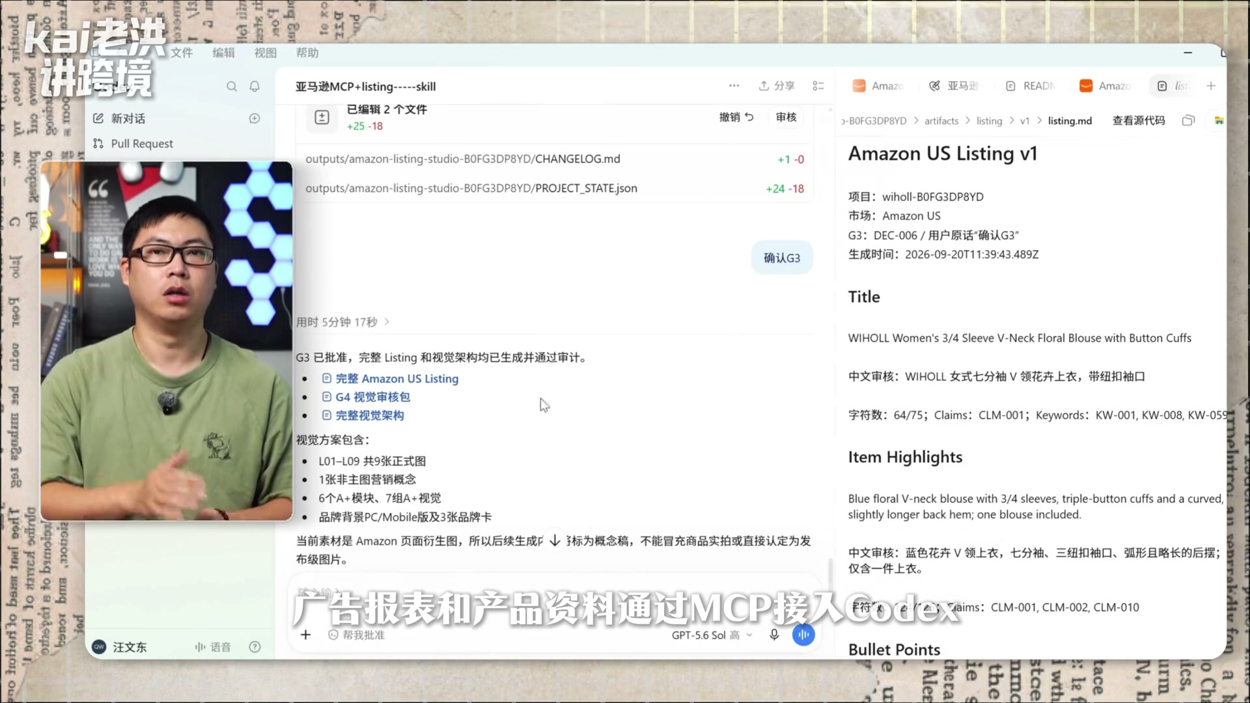Viewport: 1250px width, 703px height.
Task: Click the 分享 share button
Action: click(777, 86)
